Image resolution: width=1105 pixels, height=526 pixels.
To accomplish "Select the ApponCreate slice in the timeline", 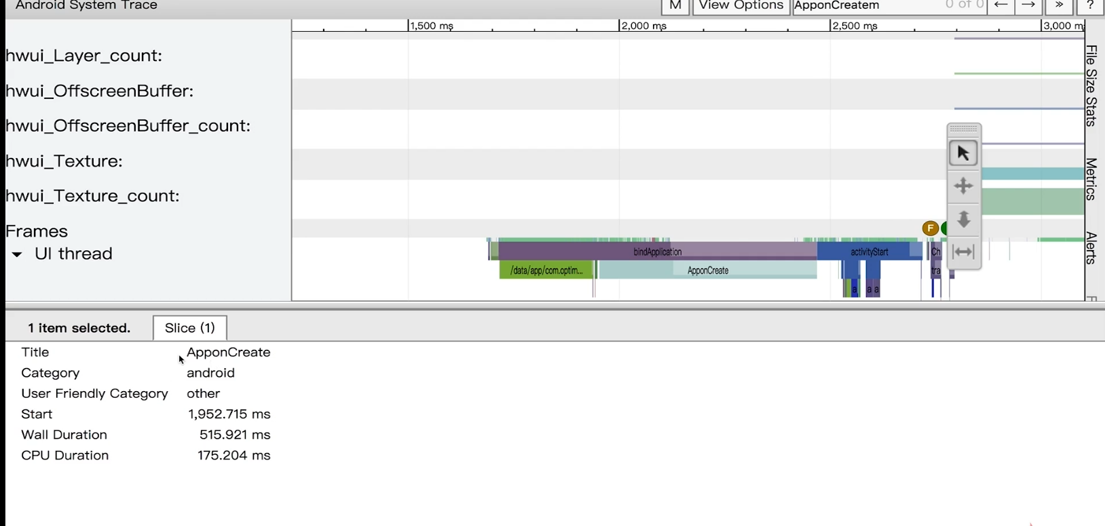I will [x=708, y=270].
